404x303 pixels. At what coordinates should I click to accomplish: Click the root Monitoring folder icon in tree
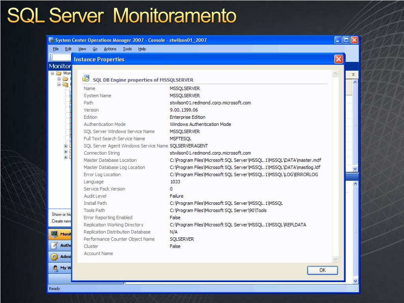point(59,73)
